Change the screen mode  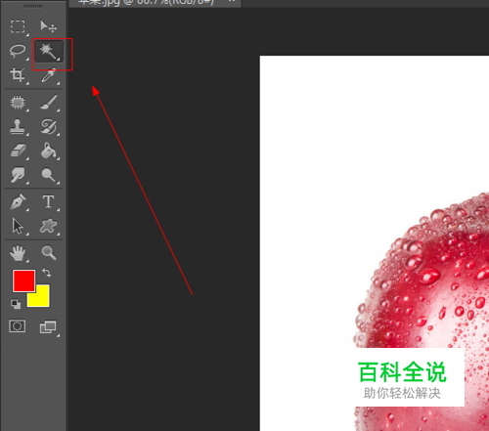pos(48,327)
